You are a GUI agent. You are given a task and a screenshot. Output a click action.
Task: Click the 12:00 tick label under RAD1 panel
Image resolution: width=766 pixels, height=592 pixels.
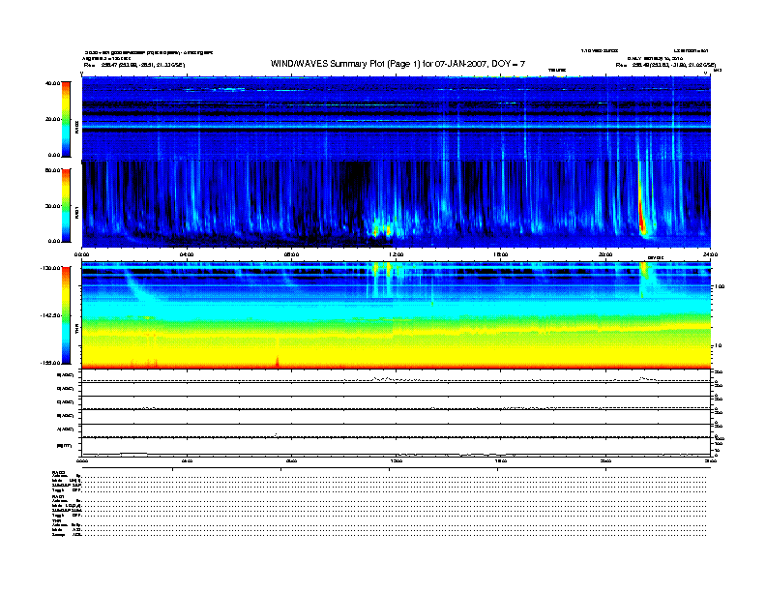(x=397, y=254)
